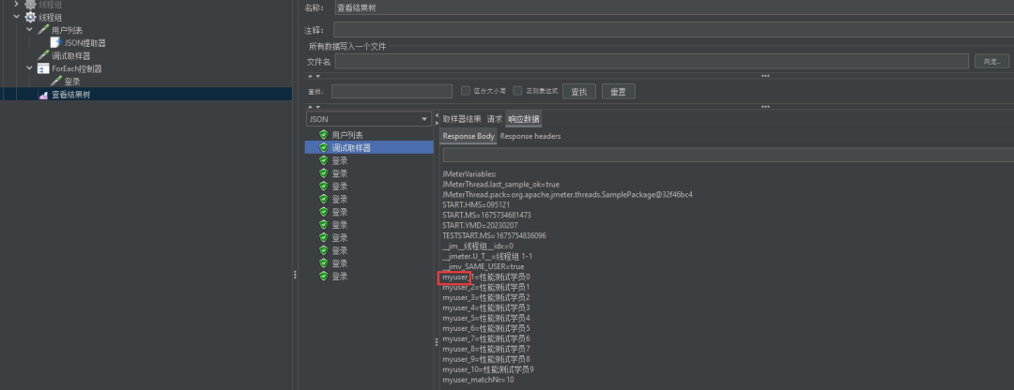Open the Response headers sub-tab

pos(530,136)
